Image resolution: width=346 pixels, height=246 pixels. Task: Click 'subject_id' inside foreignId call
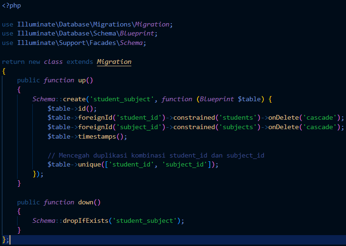pos(139,127)
